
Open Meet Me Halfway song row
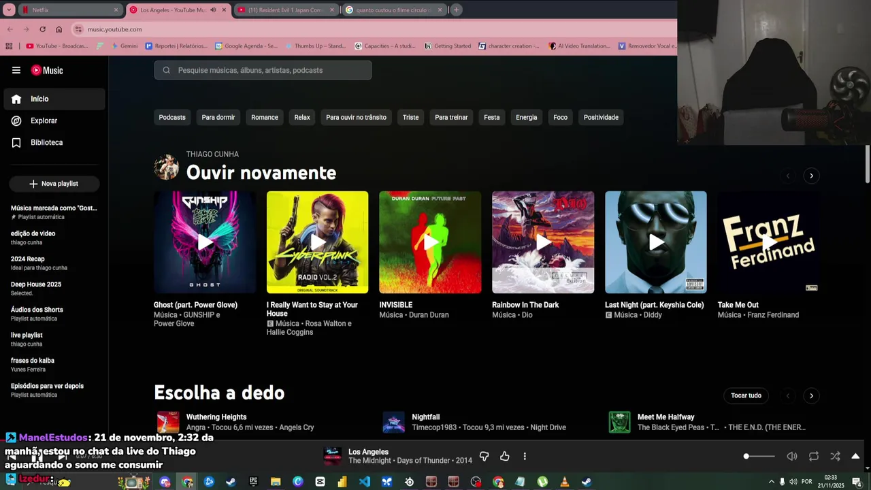[714, 422]
